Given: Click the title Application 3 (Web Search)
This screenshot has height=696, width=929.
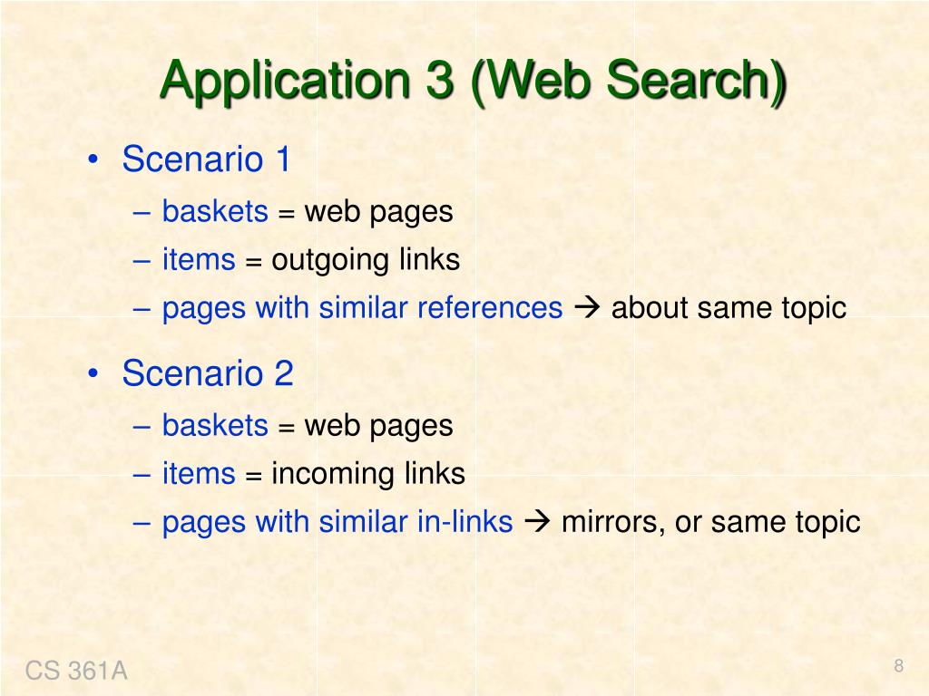Looking at the screenshot, I should [473, 81].
